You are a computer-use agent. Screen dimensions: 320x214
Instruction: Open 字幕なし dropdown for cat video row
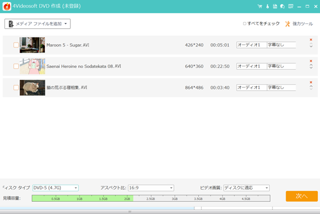coord(281,87)
